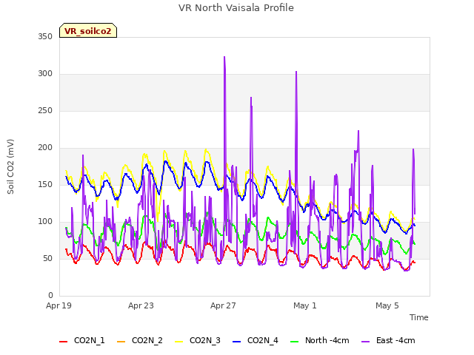This screenshot has width=474, height=355.
Task: Toggle the CO2N_4 legend entry
Action: (x=256, y=340)
